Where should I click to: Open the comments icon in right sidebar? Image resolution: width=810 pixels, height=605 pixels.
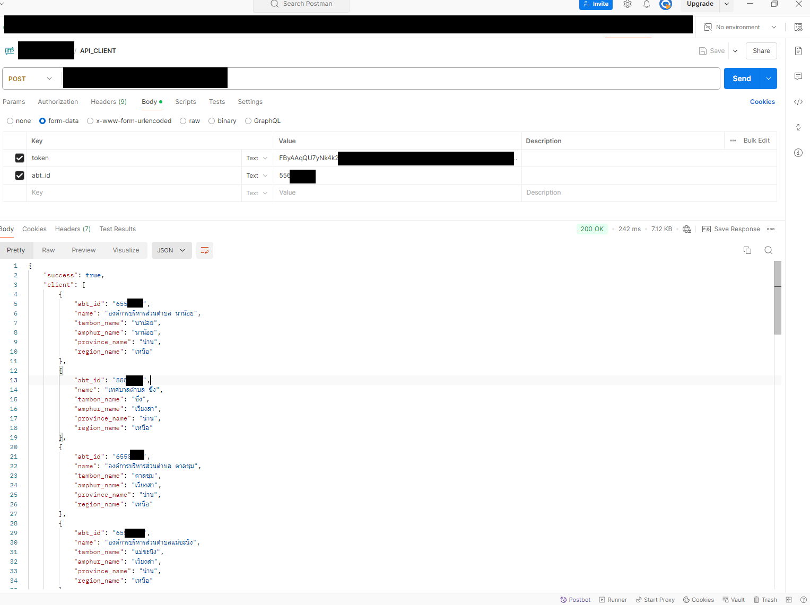[x=798, y=76]
